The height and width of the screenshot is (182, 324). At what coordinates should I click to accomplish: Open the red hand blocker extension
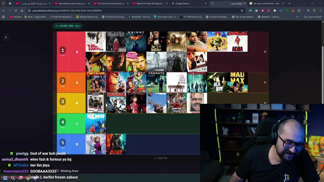pos(262,11)
